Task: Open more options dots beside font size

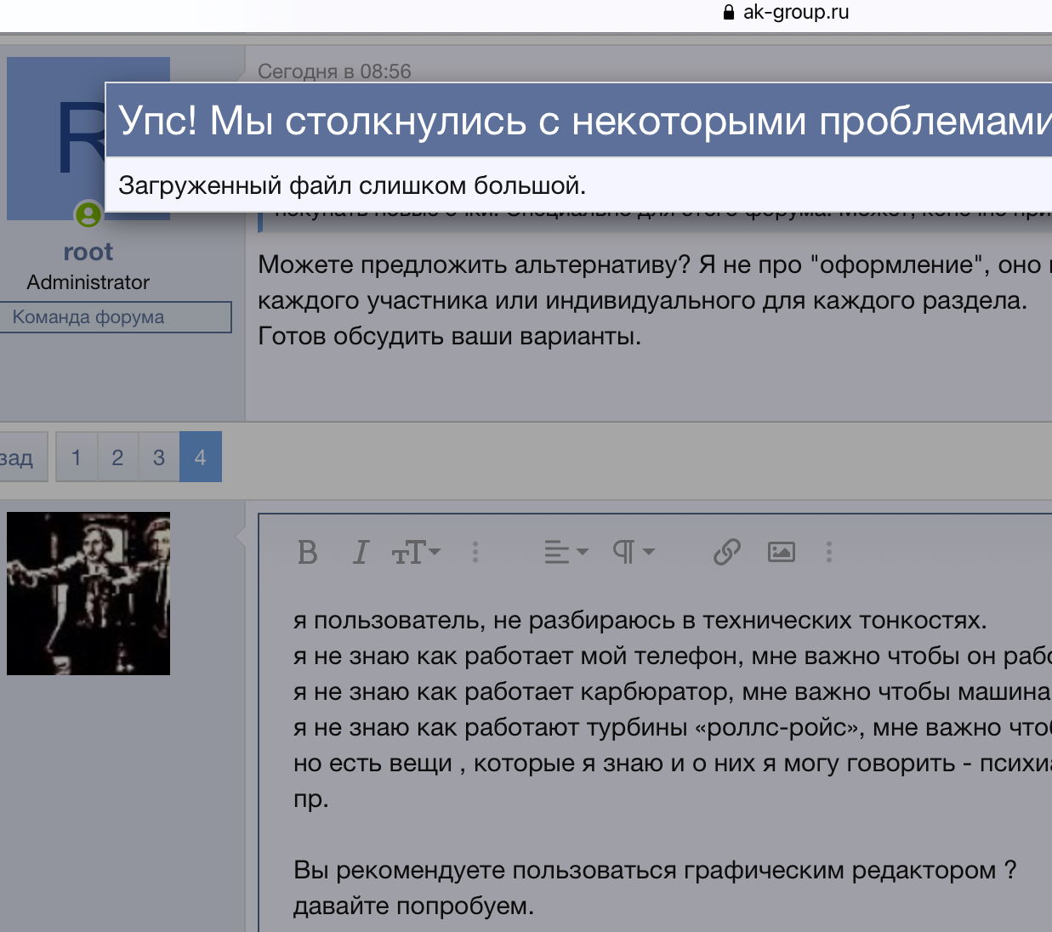Action: point(475,553)
